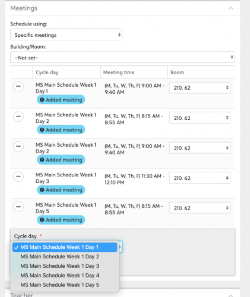This screenshot has height=297, width=250.
Task: Open ellipsis menu for Day 2 8:15 AM meeting
Action: tap(18, 116)
